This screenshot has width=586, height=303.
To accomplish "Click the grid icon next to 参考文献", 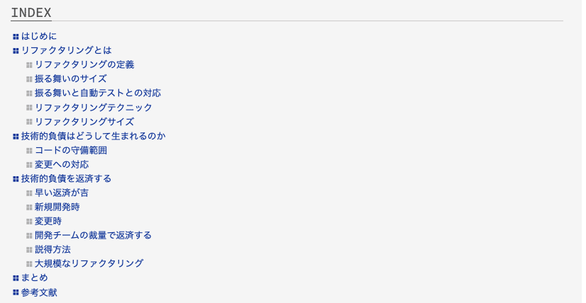I will 16,292.
